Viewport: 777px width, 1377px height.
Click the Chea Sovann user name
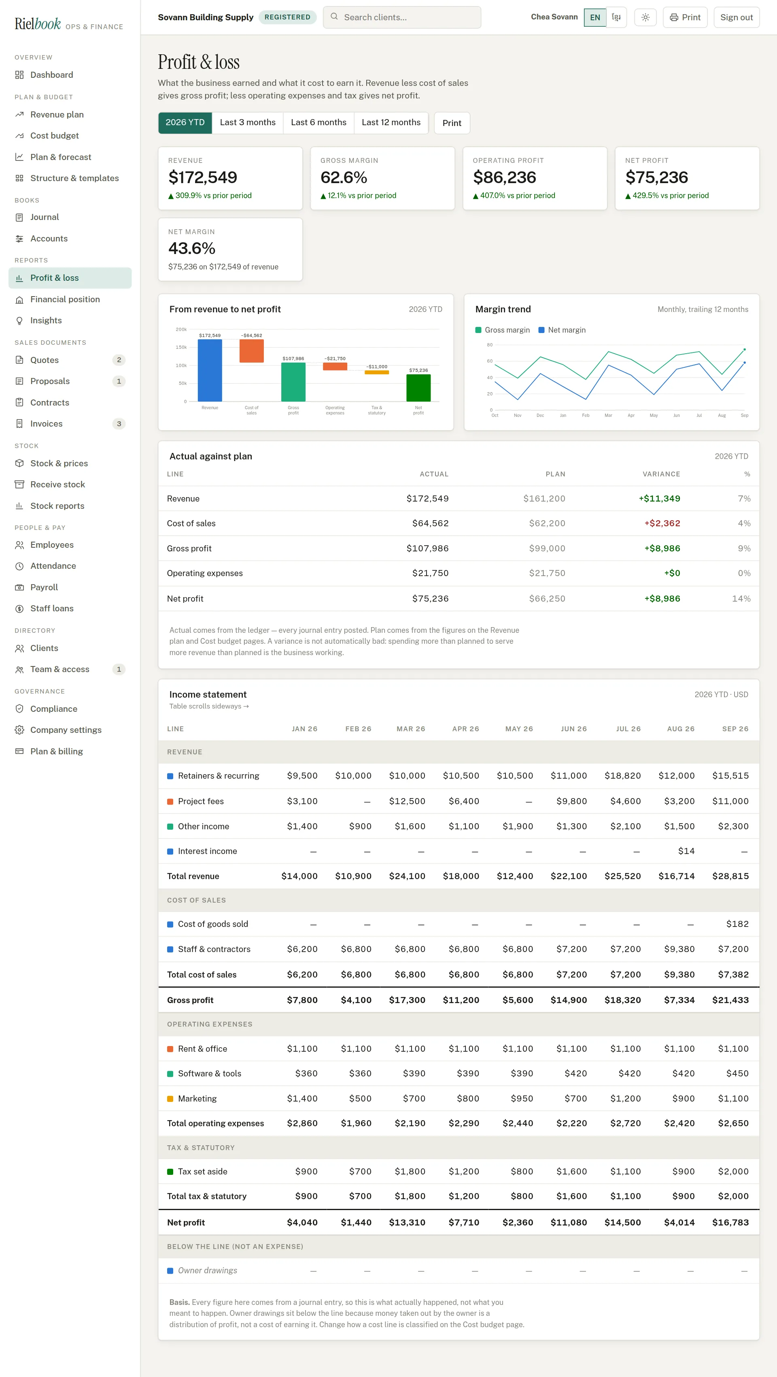tap(554, 17)
